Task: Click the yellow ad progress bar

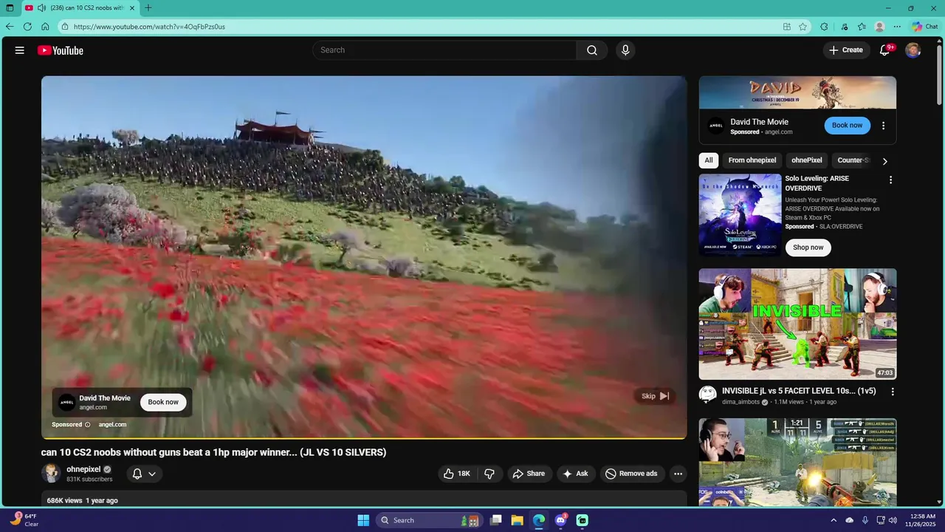Action: pyautogui.click(x=364, y=439)
